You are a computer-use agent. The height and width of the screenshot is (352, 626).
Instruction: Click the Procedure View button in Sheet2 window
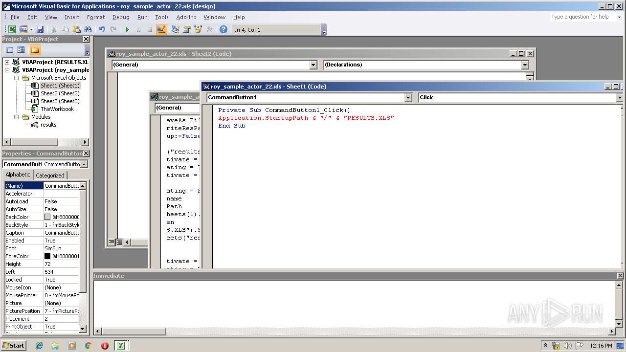tap(111, 242)
